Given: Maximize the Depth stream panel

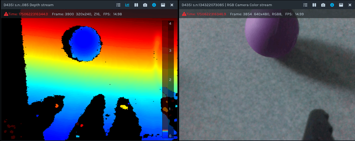Looking at the screenshot, I should click(163, 5).
